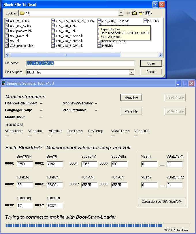Focus the TBatStg field at 0008

(25, 185)
